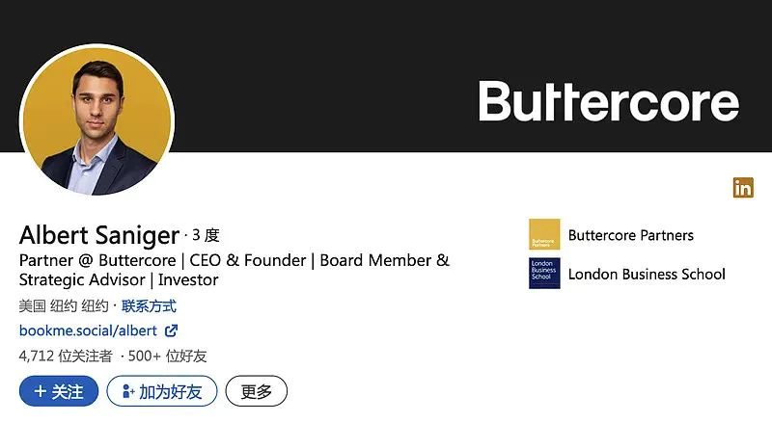Follow Albert with the 关注 button
Image resolution: width=772 pixels, height=423 pixels.
click(x=59, y=391)
